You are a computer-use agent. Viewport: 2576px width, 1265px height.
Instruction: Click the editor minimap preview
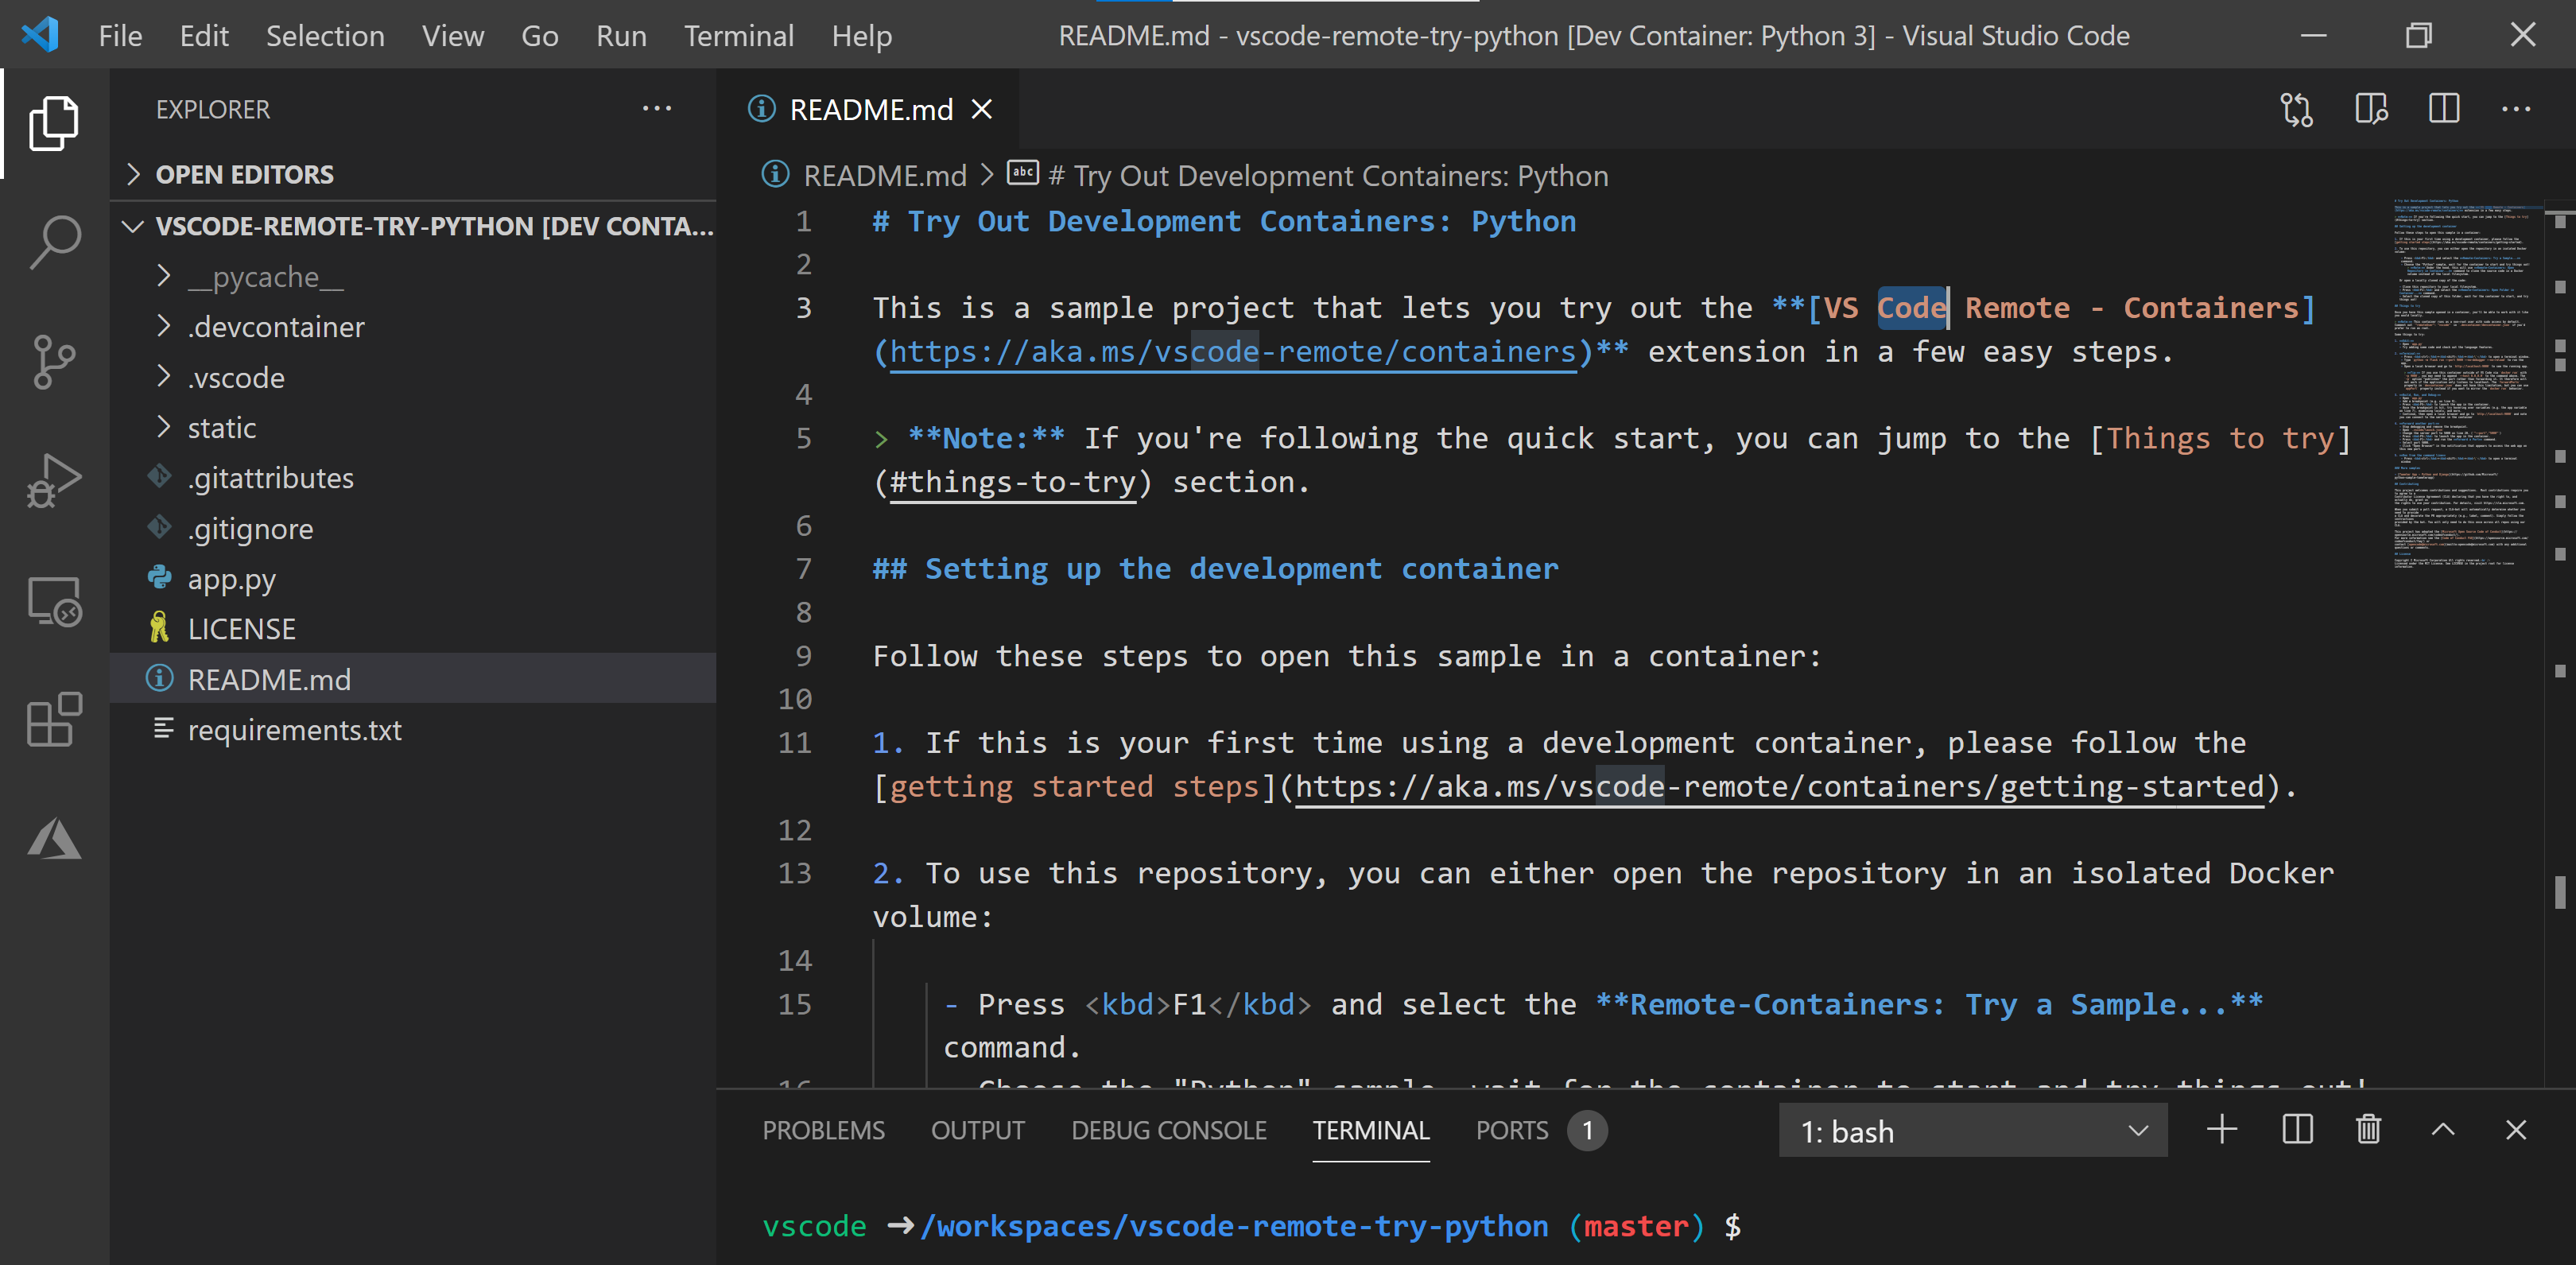tap(2463, 384)
